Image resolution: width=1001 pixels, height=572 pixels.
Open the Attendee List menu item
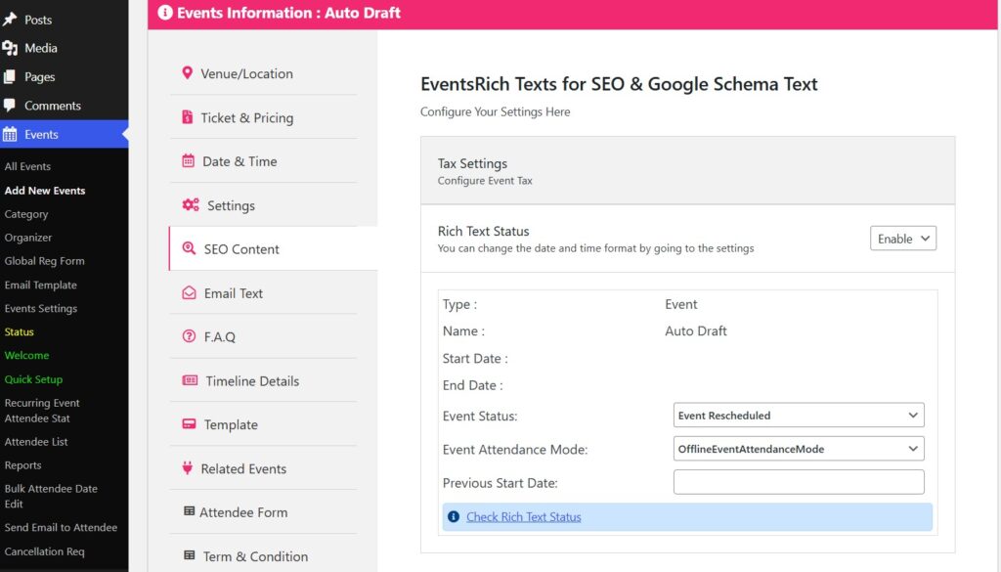36,442
